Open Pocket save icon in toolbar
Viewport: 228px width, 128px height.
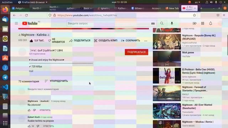pos(218,15)
